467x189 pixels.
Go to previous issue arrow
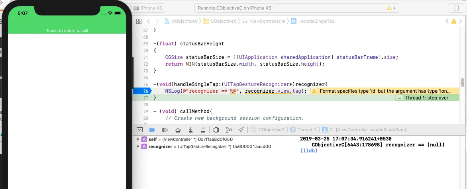point(447,21)
